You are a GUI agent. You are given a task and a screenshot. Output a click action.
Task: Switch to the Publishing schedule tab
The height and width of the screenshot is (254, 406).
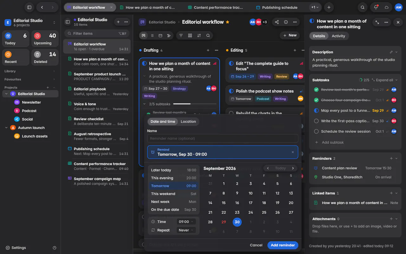[277, 7]
